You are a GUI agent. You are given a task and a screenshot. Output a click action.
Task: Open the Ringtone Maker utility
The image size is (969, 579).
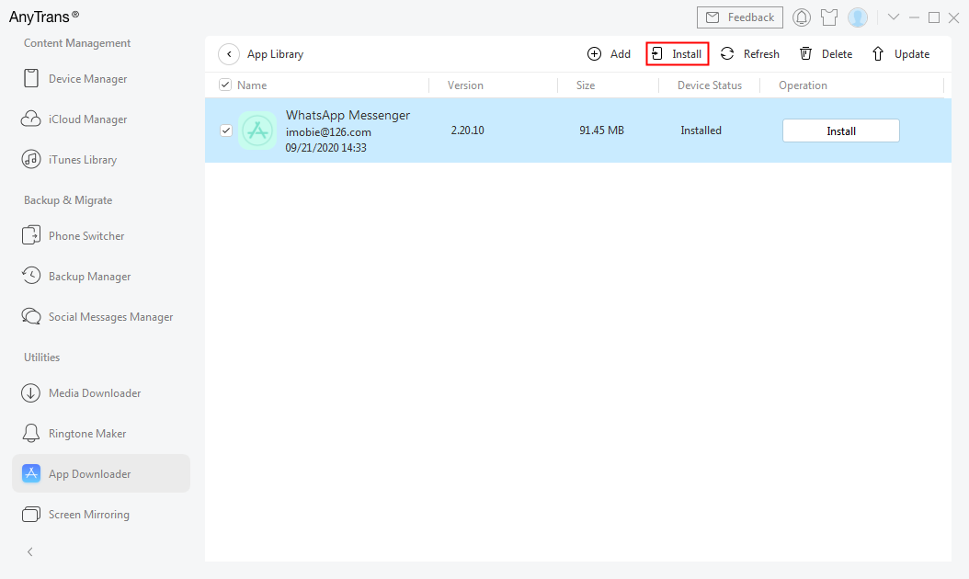pyautogui.click(x=87, y=434)
